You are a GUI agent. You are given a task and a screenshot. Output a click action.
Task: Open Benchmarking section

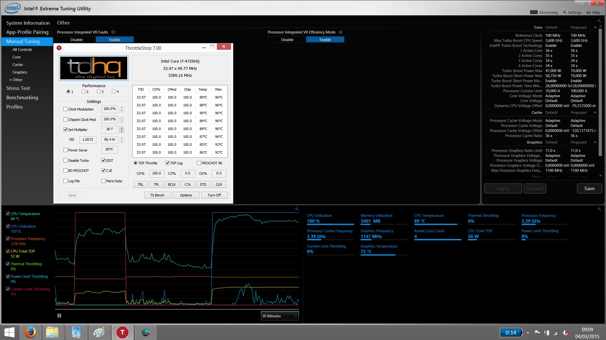tap(22, 98)
